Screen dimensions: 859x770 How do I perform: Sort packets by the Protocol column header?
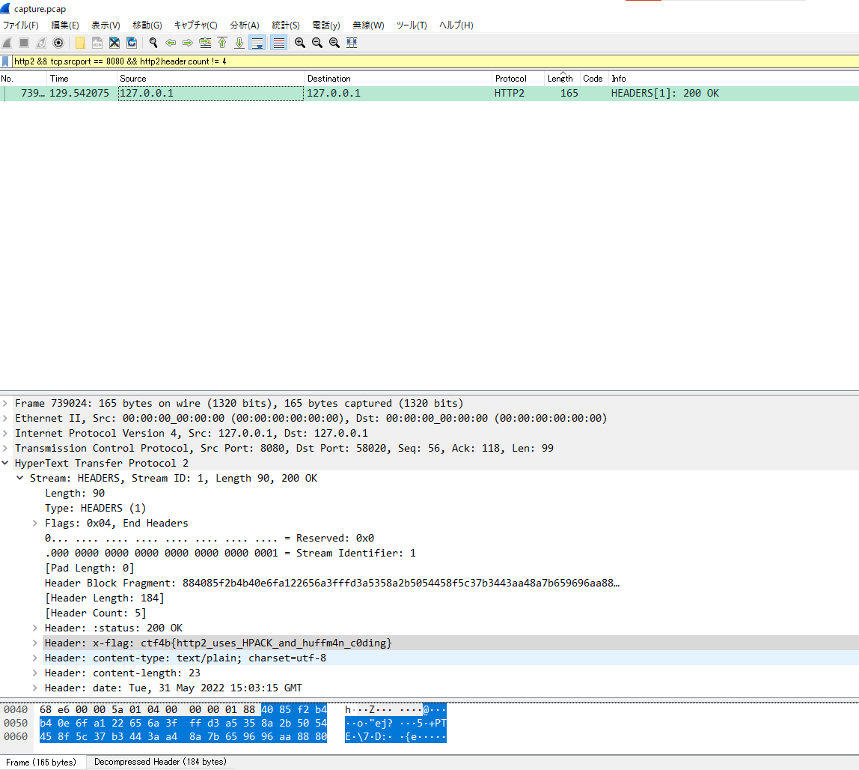pyautogui.click(x=510, y=79)
